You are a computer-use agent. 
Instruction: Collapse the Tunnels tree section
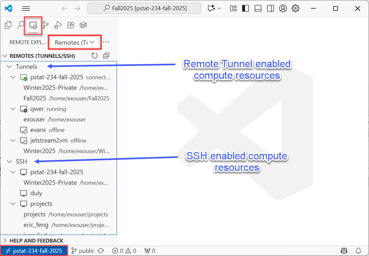point(9,66)
